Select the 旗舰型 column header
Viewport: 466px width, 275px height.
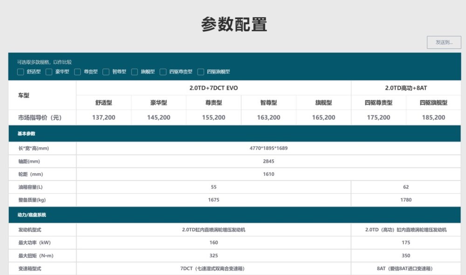(x=324, y=103)
